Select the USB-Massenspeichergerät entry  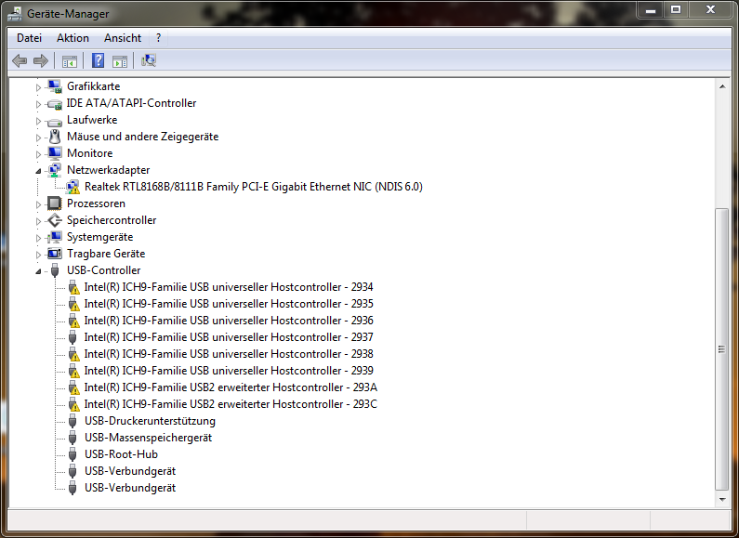148,438
